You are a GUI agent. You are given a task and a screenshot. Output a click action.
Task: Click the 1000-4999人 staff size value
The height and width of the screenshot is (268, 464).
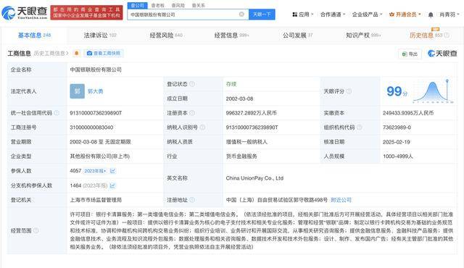pos(398,156)
